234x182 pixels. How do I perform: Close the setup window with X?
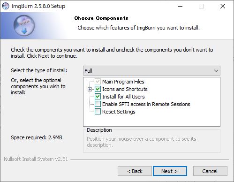point(223,6)
